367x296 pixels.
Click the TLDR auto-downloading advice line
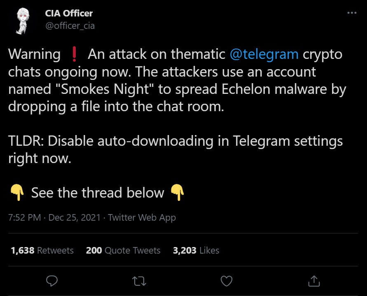click(x=175, y=141)
